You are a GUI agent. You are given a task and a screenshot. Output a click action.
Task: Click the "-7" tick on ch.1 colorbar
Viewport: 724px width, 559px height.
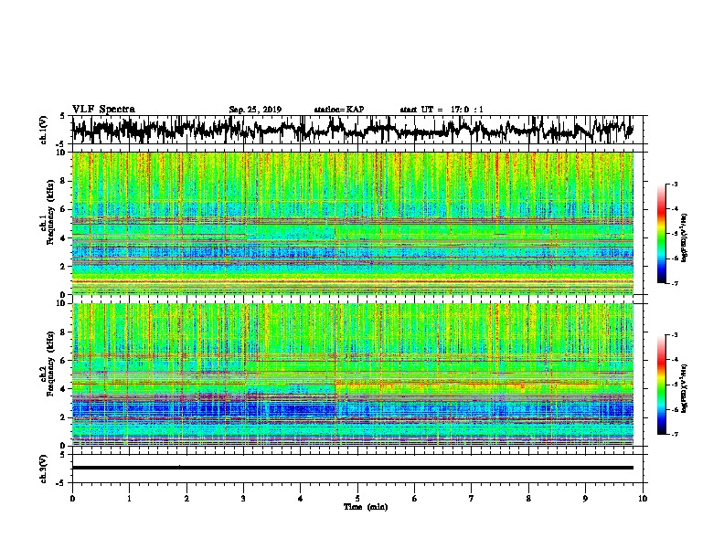coord(674,283)
